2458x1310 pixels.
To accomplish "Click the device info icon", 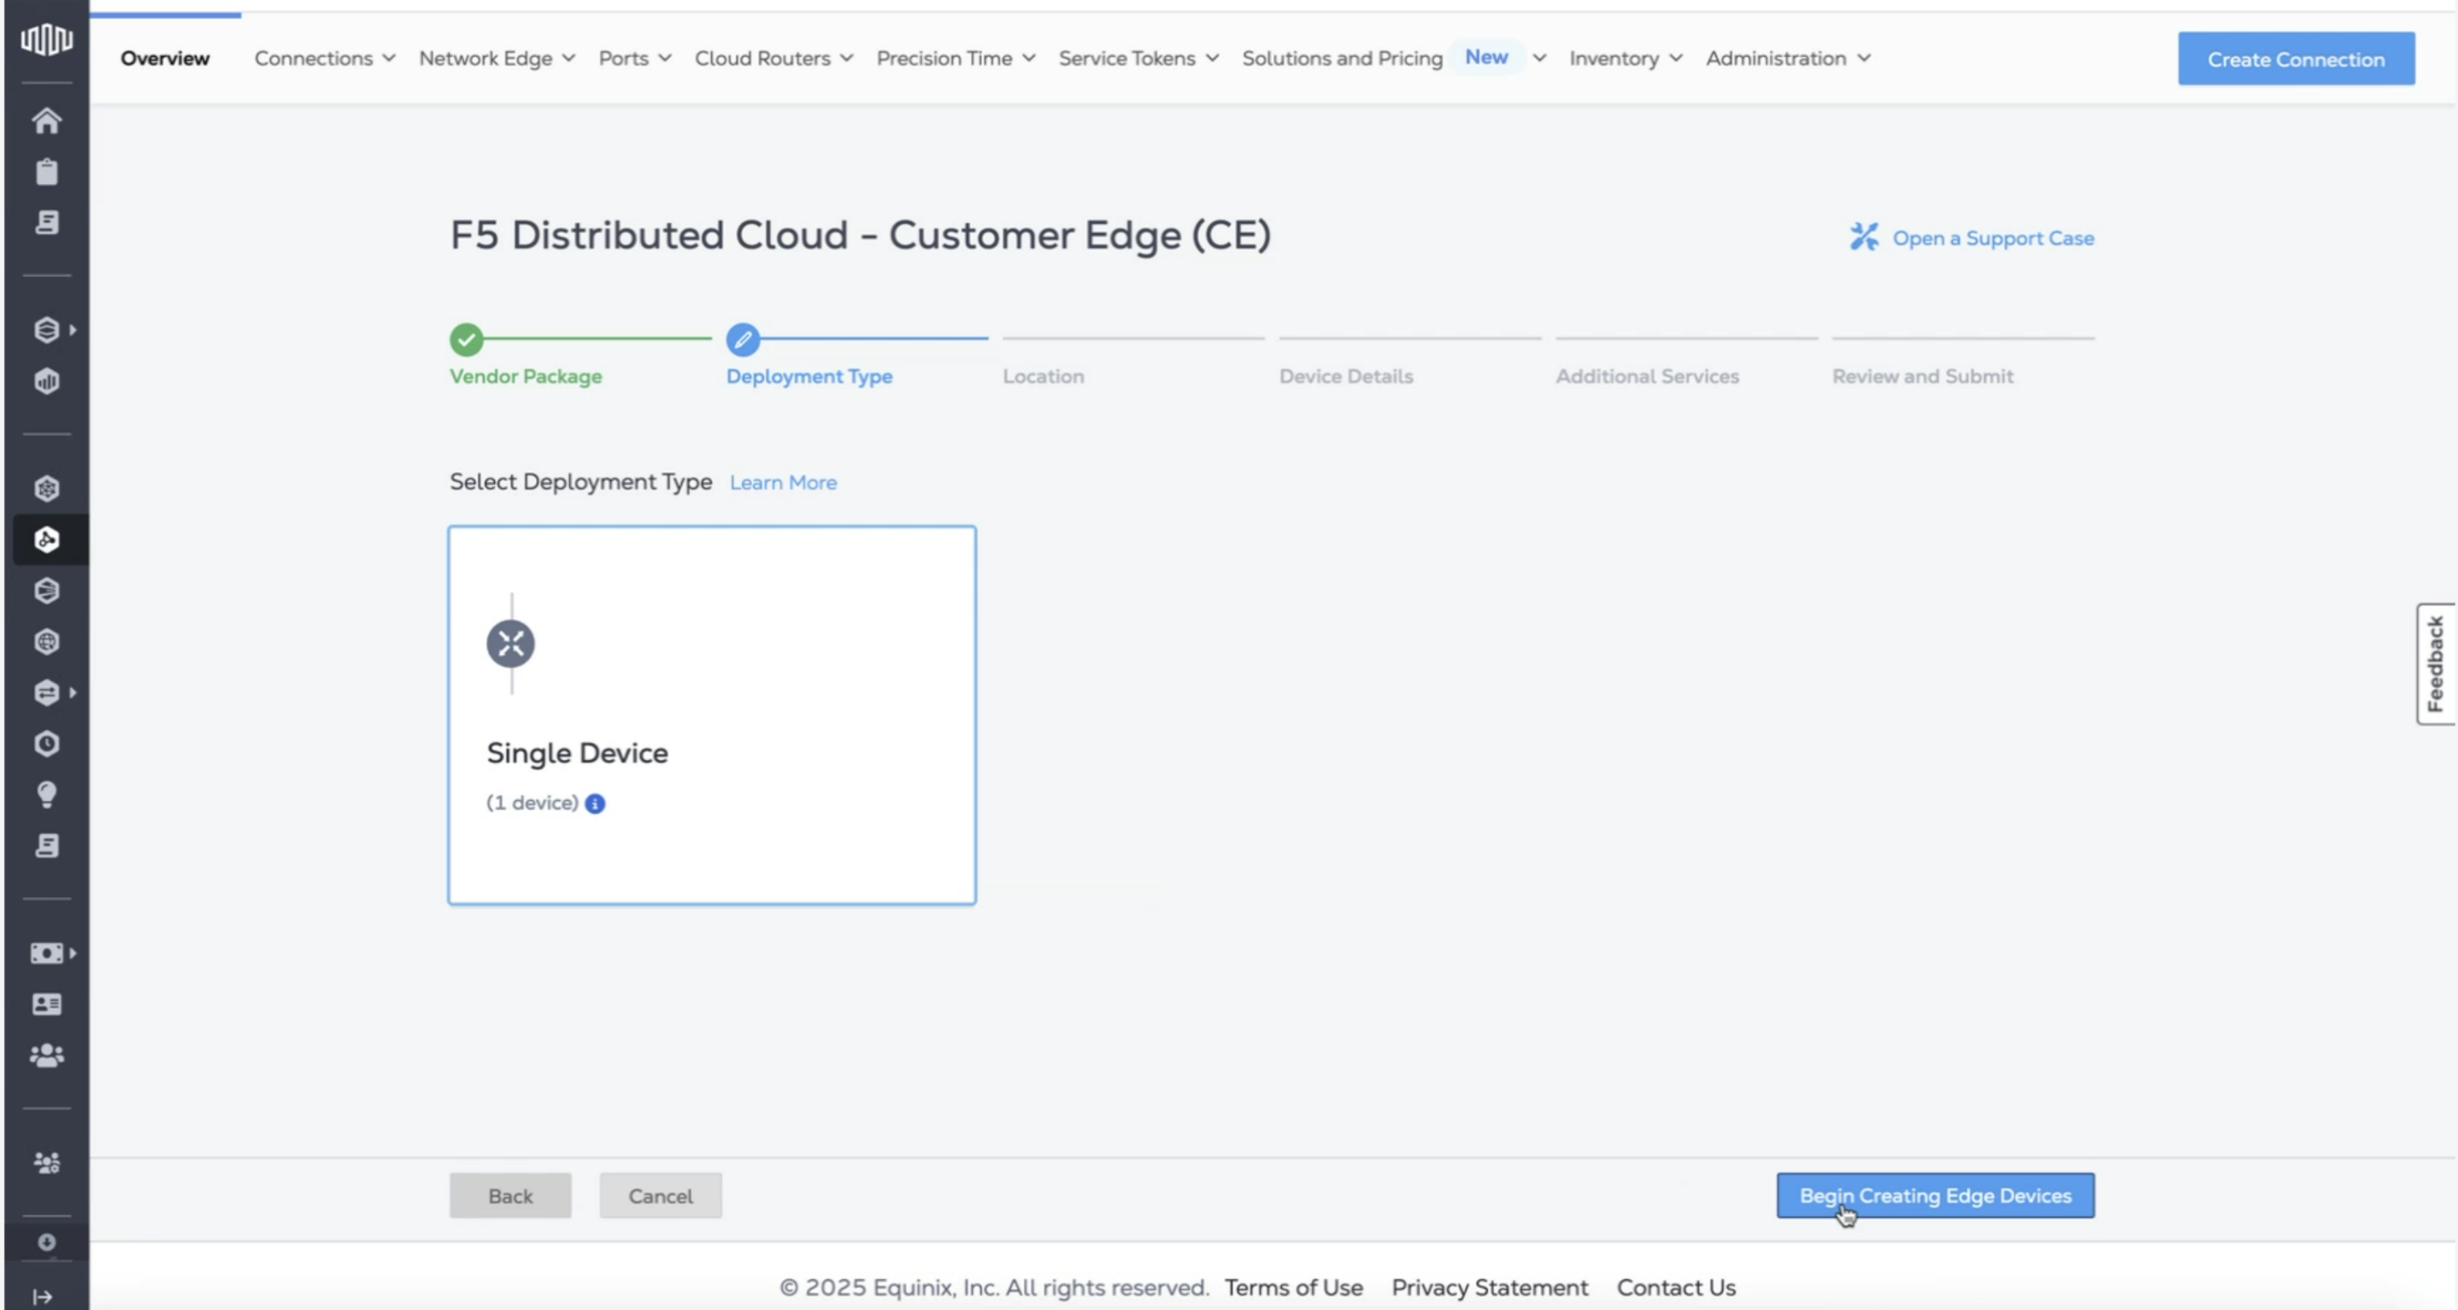I will pyautogui.click(x=594, y=803).
